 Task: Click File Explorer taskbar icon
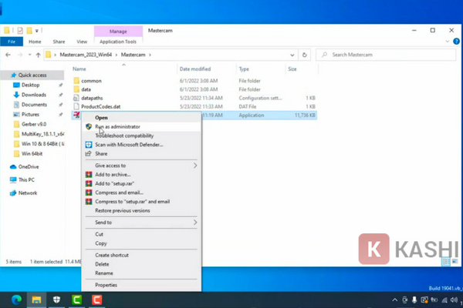pos(36,300)
